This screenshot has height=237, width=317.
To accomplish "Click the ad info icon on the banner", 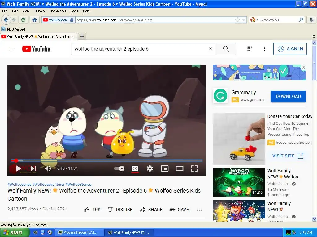I will click(x=303, y=67).
